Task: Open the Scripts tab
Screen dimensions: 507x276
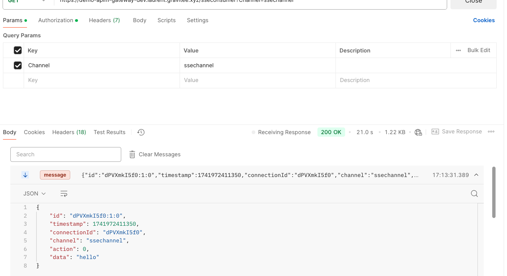Action: (x=166, y=20)
